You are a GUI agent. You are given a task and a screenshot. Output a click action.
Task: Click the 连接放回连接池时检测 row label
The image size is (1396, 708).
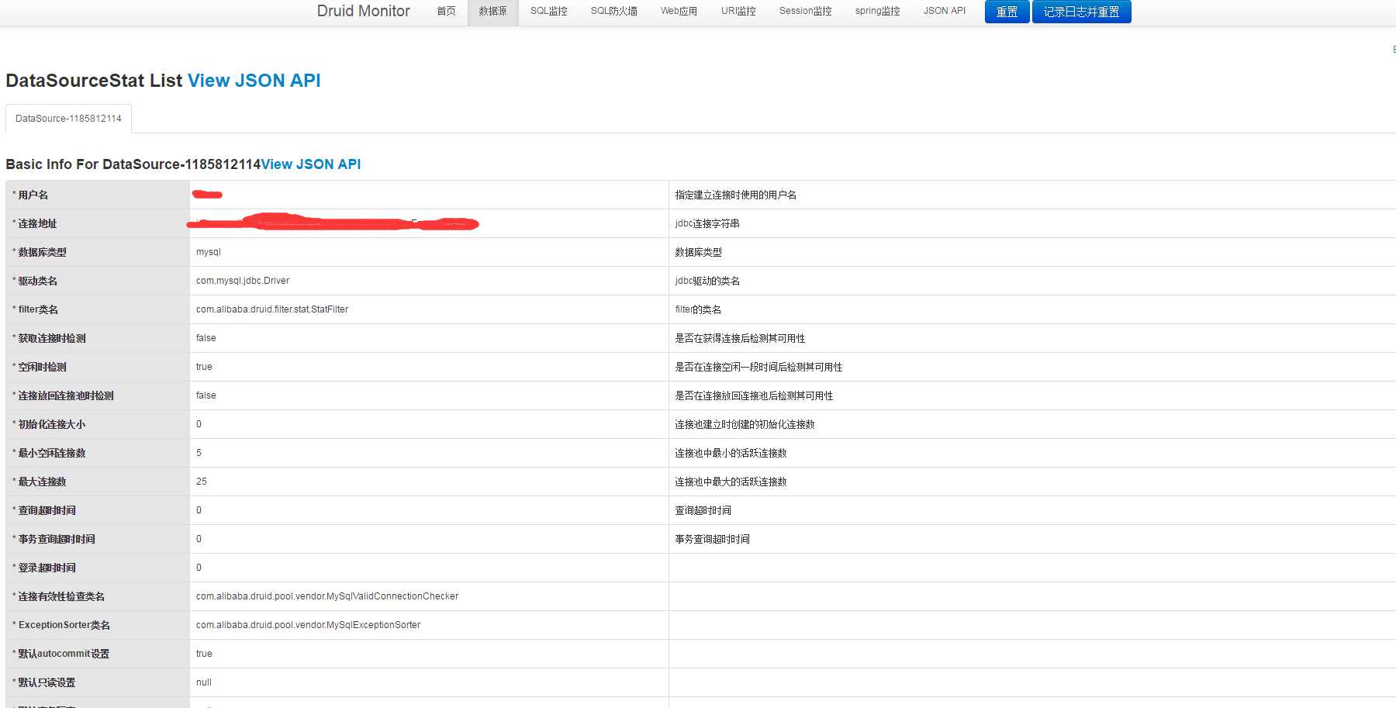pyautogui.click(x=66, y=395)
